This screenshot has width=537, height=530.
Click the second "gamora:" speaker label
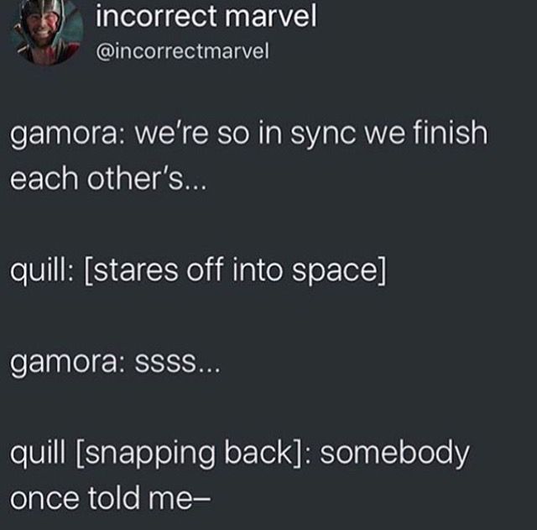click(x=67, y=363)
